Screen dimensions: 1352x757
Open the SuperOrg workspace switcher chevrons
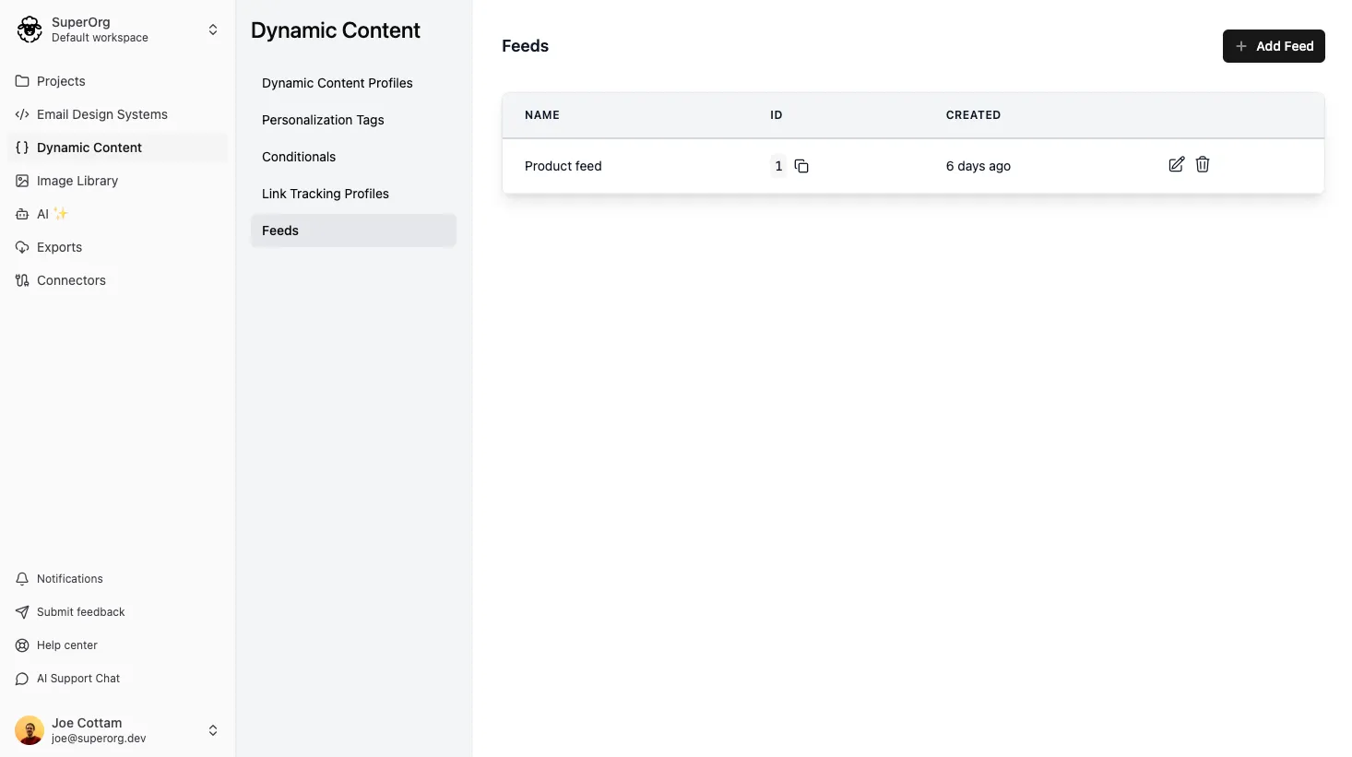click(213, 29)
